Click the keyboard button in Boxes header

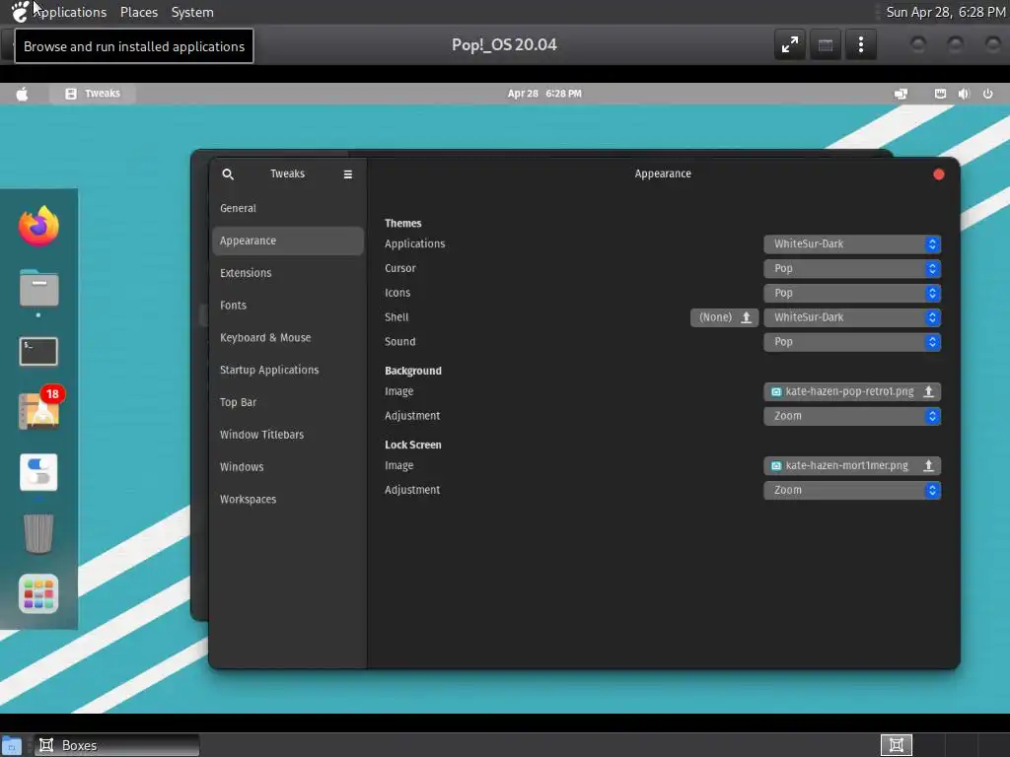(826, 44)
